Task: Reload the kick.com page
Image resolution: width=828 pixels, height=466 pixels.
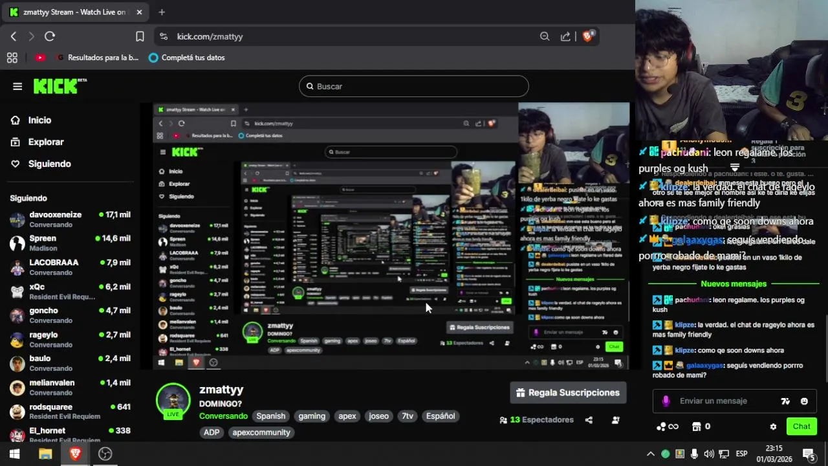Action: click(50, 37)
